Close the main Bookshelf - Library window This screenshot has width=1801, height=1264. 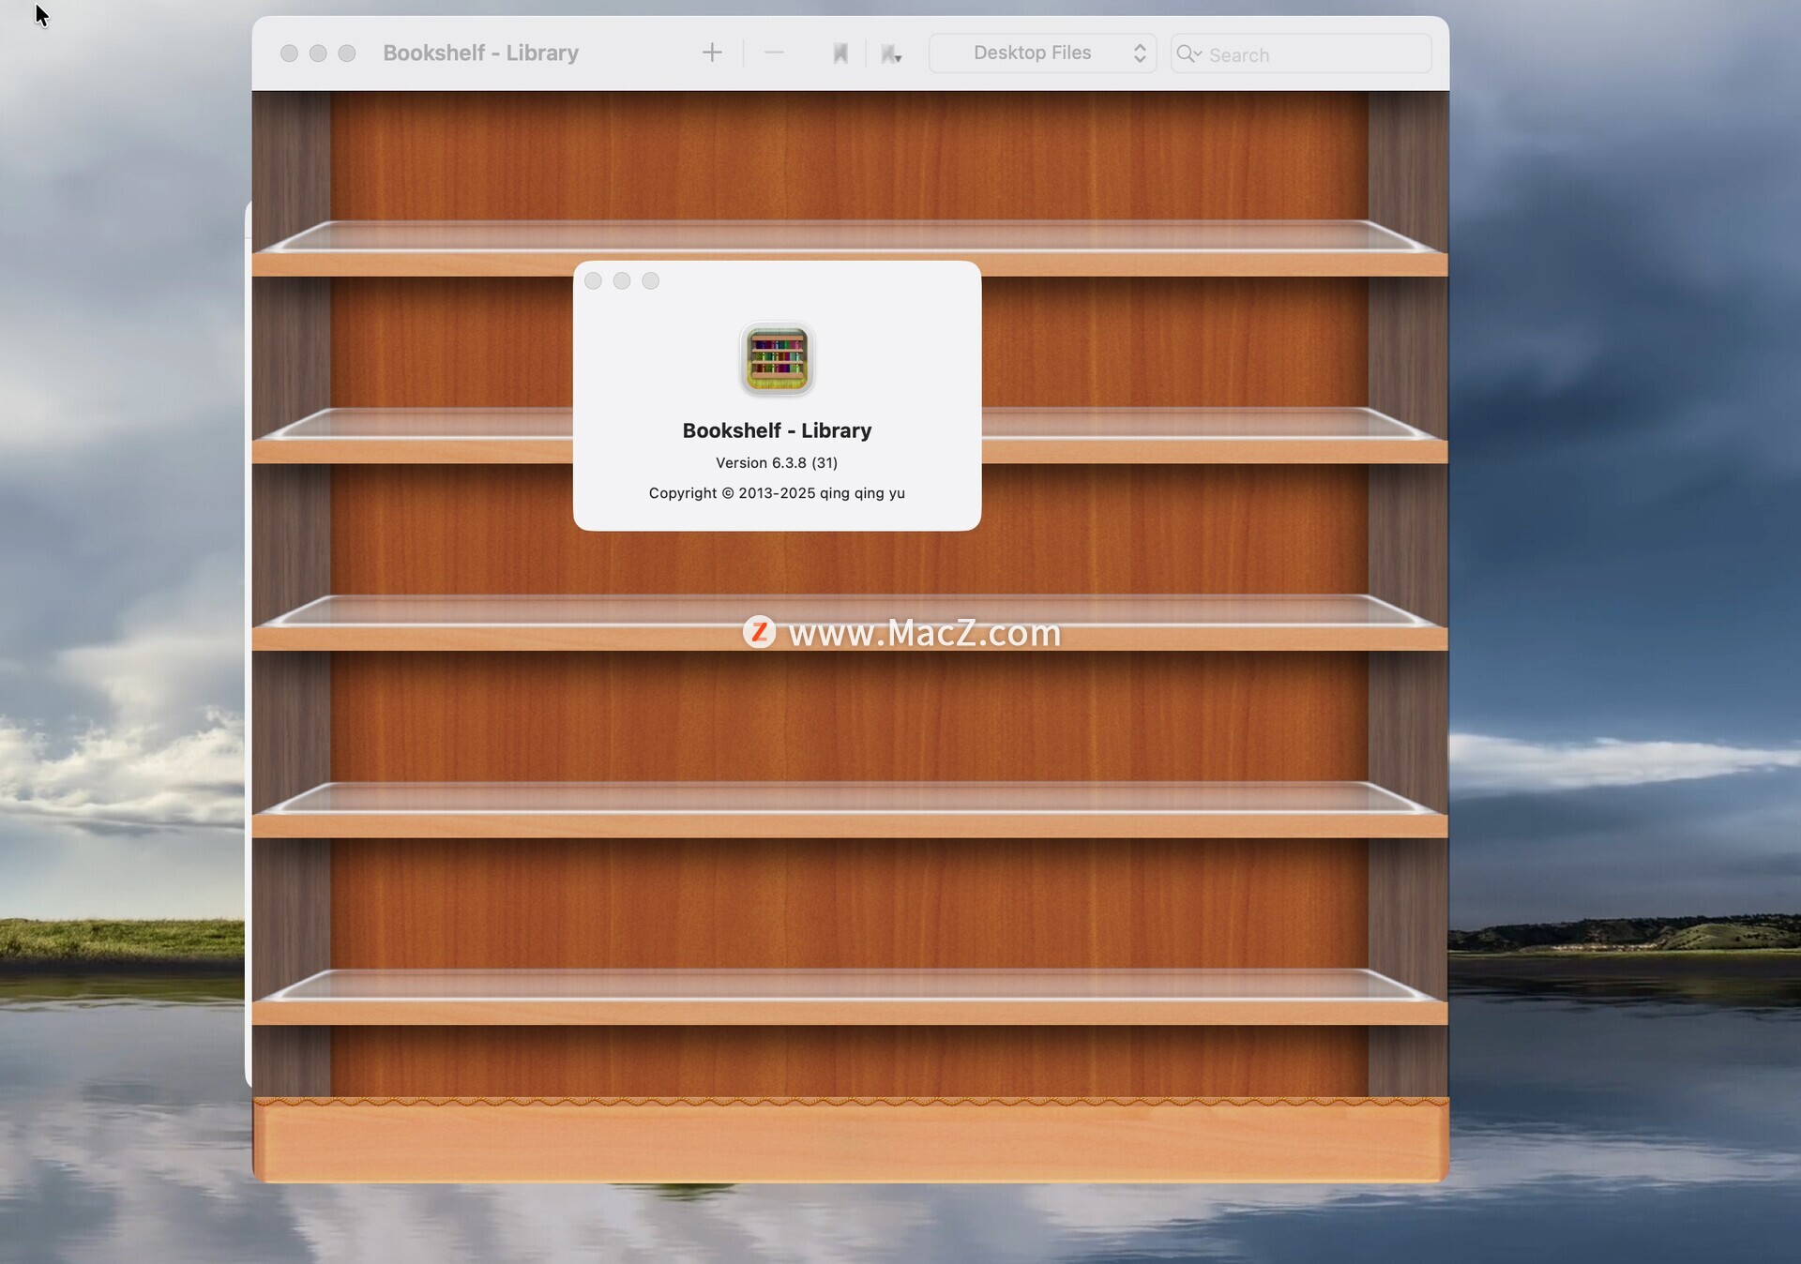tap(289, 53)
